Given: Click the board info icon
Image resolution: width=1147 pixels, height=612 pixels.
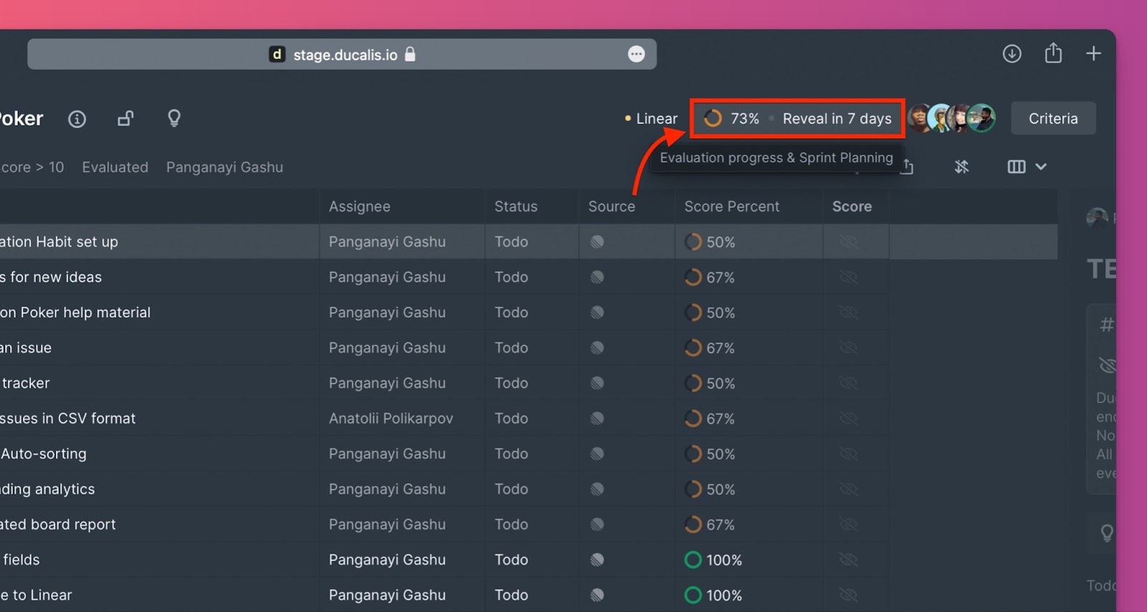Looking at the screenshot, I should (77, 119).
